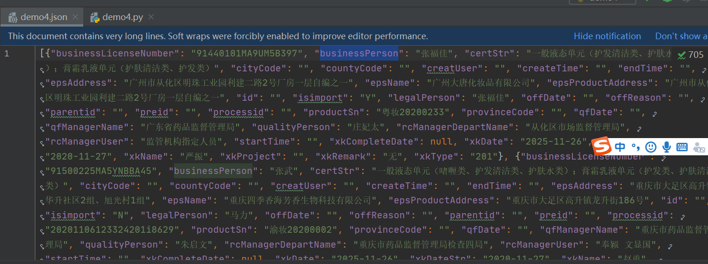Open the soft keyboard icon in IME bar

click(682, 147)
